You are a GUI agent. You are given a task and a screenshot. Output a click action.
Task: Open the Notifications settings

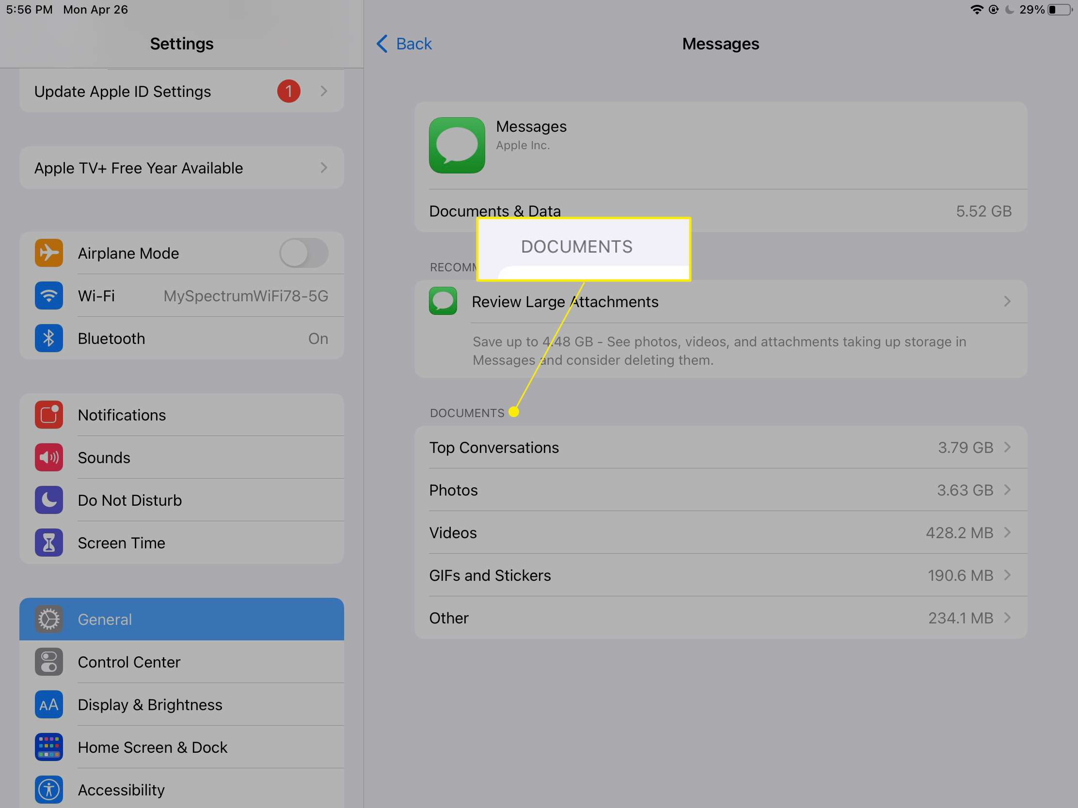pyautogui.click(x=182, y=415)
